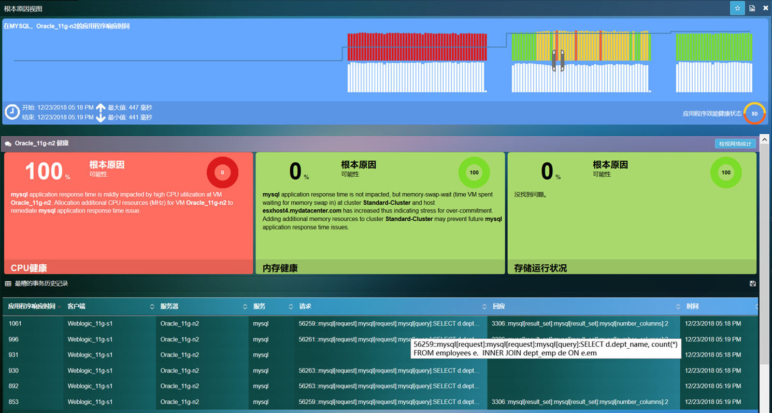
Task: Click the green memory health donut showing 100
Action: click(474, 173)
